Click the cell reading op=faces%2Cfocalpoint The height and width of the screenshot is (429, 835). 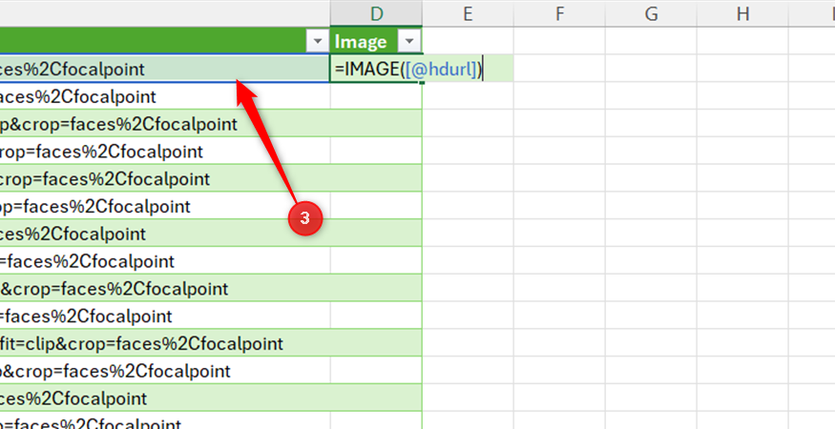point(165,206)
